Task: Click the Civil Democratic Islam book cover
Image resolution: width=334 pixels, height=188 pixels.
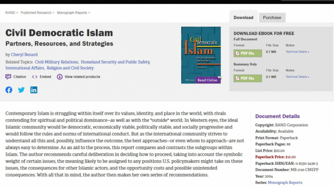Action: click(x=201, y=55)
